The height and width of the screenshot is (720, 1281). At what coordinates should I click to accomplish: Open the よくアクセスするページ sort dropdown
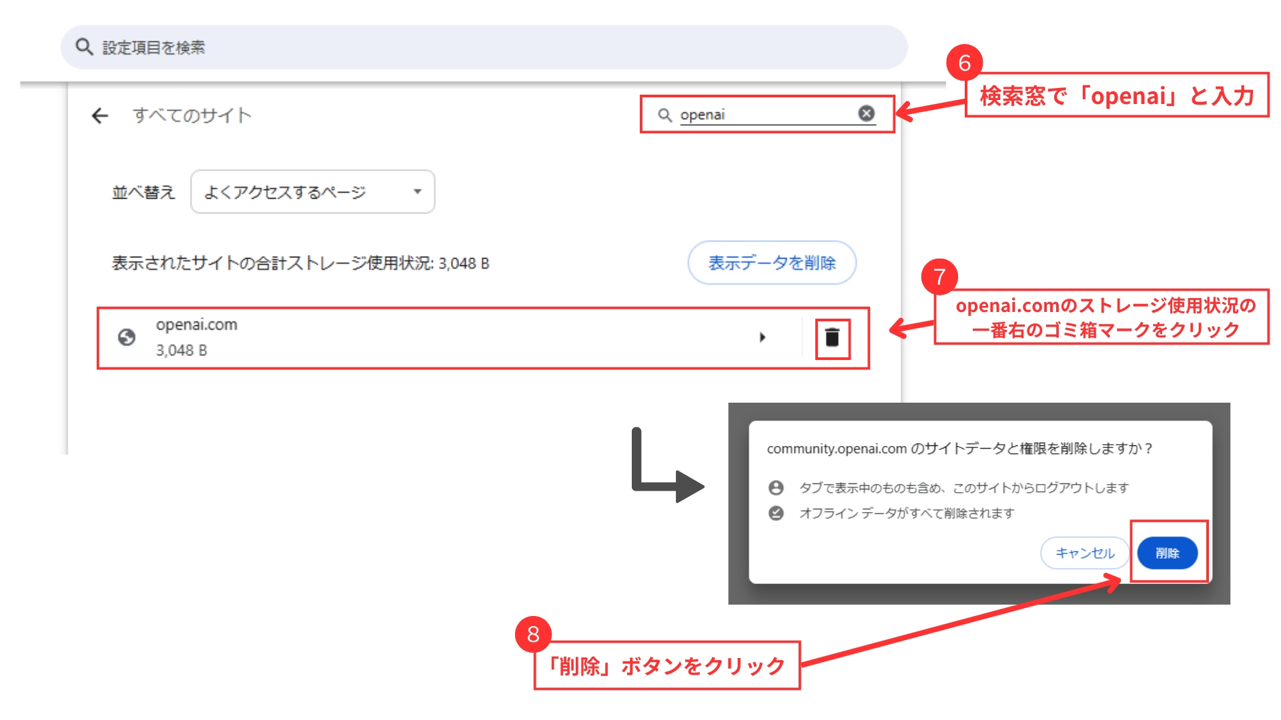[313, 192]
